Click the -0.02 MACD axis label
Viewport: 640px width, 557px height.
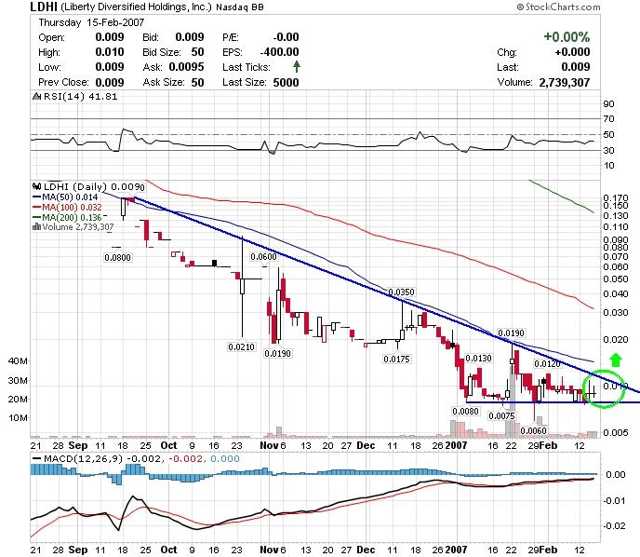click(614, 525)
